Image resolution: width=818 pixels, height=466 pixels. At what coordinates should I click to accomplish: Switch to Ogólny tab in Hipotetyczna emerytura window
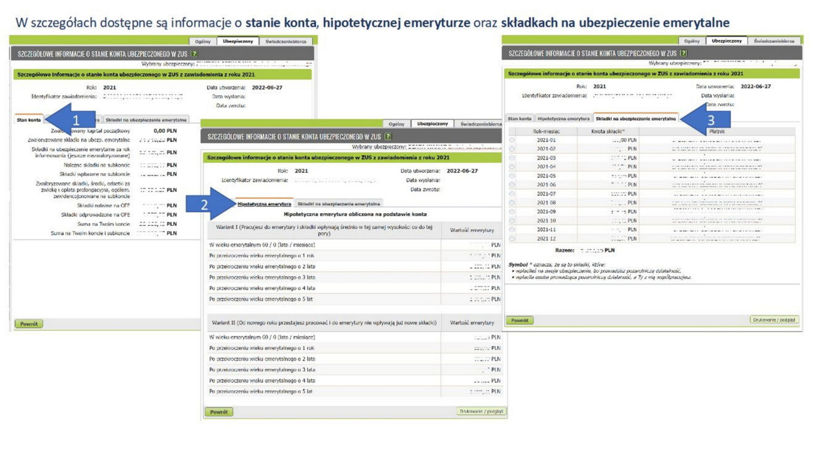[x=397, y=124]
